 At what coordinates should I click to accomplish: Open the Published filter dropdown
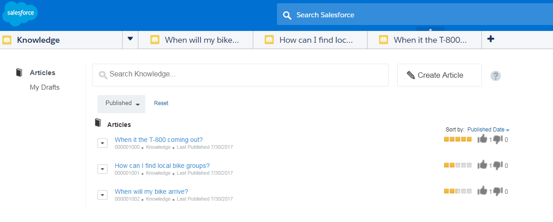(x=121, y=104)
